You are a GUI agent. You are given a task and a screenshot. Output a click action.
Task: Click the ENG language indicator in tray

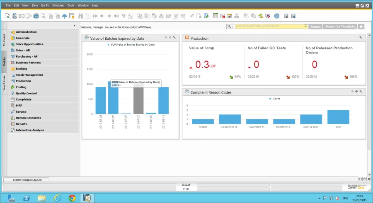[345, 198]
